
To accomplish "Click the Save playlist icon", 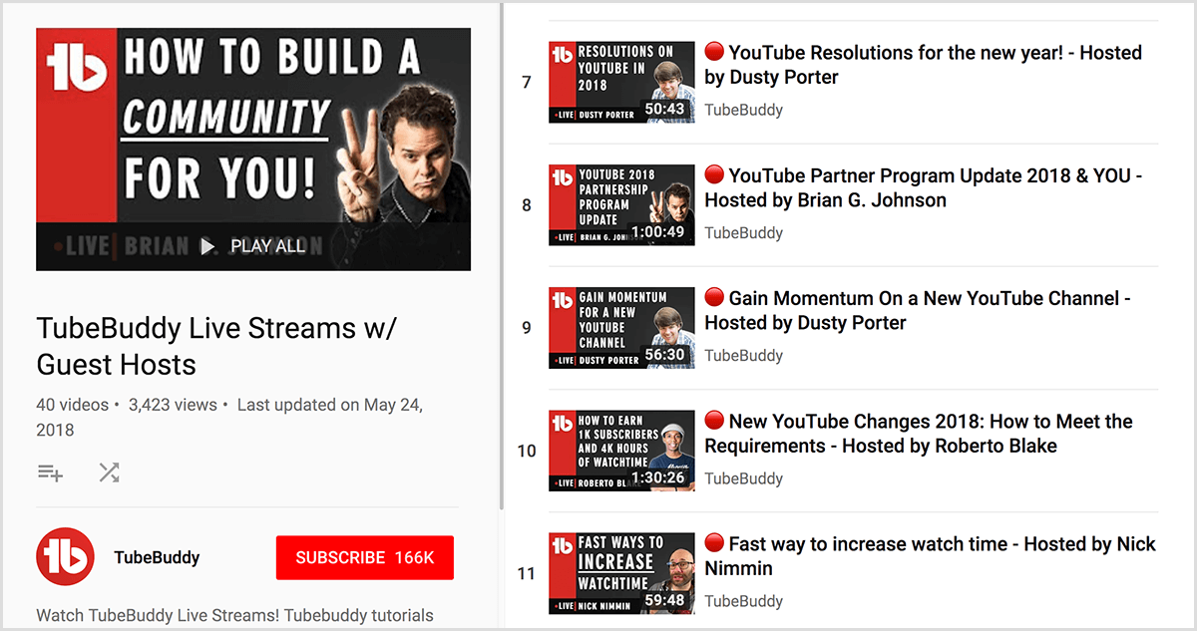I will coord(50,472).
